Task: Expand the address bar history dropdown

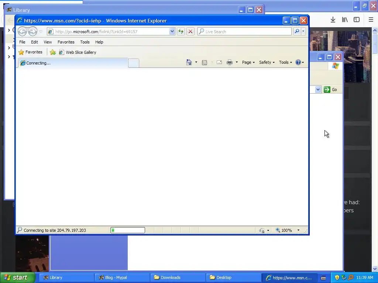Action: [172, 32]
